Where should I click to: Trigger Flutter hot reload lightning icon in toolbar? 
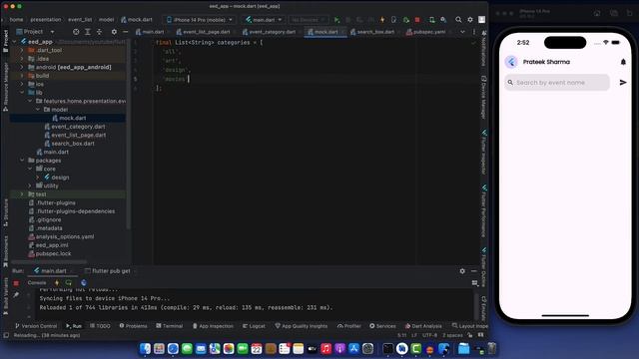coord(382,20)
